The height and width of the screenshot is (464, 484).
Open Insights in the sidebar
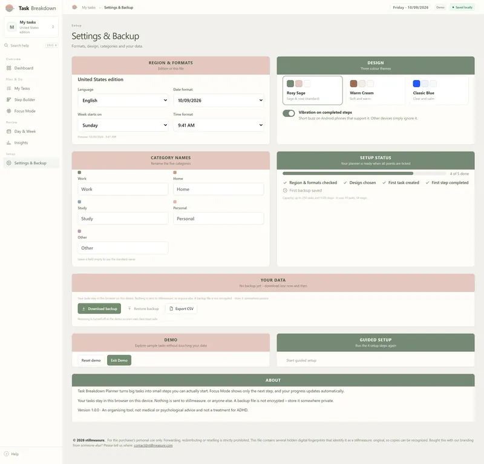tap(31, 142)
